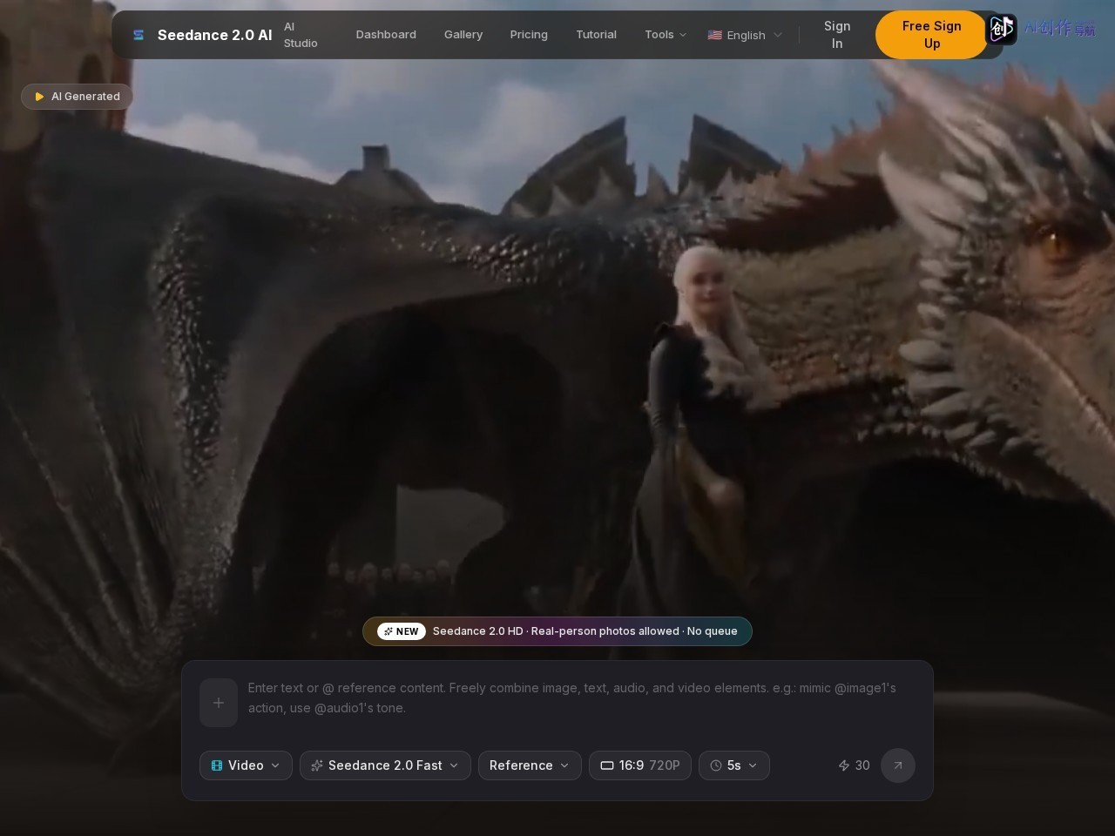The image size is (1115, 836).
Task: Click the US flag language icon
Action: pyautogui.click(x=715, y=35)
